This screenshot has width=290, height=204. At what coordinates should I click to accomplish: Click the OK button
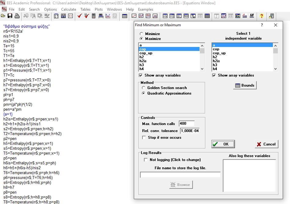coord(223,144)
